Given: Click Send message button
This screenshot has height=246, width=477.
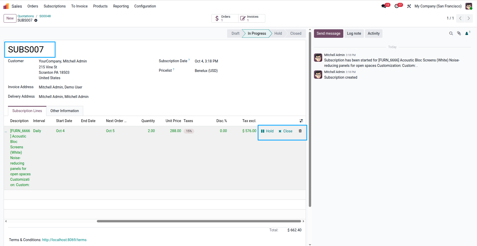Looking at the screenshot, I should [328, 33].
